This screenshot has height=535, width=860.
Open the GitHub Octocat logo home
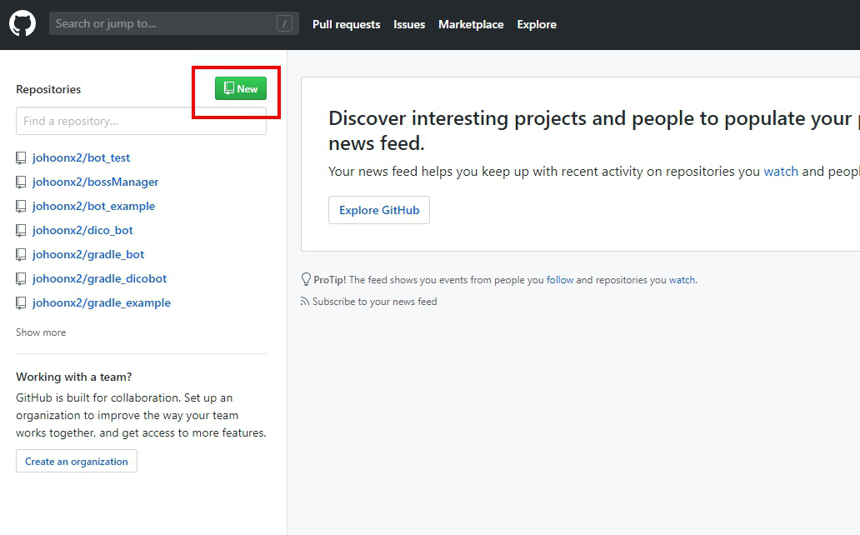pos(22,23)
